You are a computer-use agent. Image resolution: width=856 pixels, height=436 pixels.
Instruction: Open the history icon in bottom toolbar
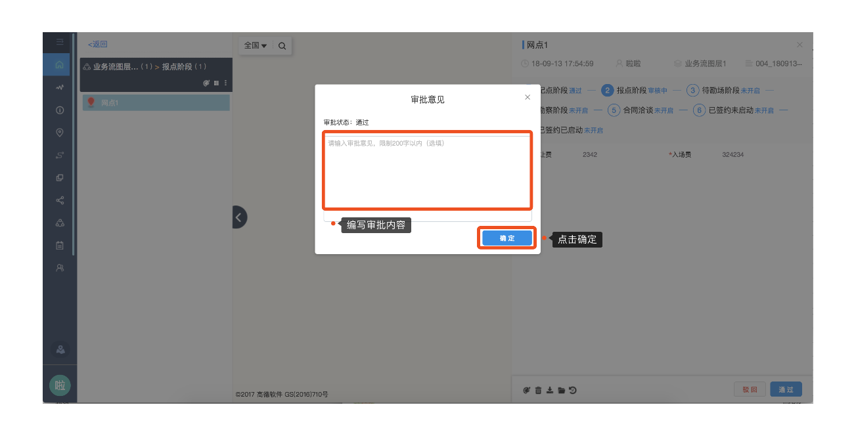(573, 390)
